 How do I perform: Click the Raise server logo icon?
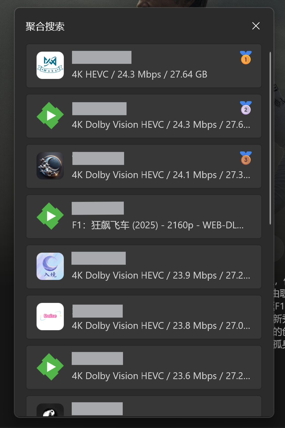click(x=50, y=317)
